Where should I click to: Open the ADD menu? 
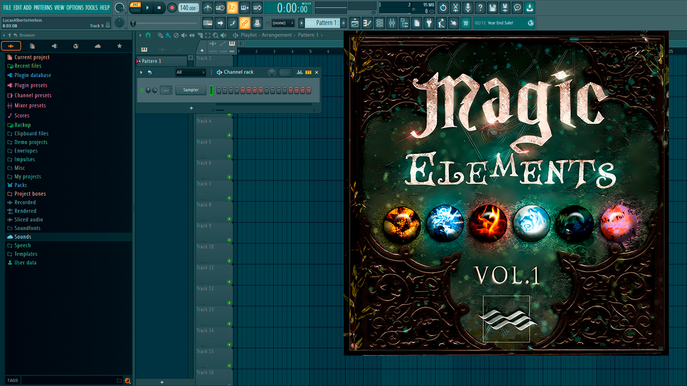click(27, 8)
